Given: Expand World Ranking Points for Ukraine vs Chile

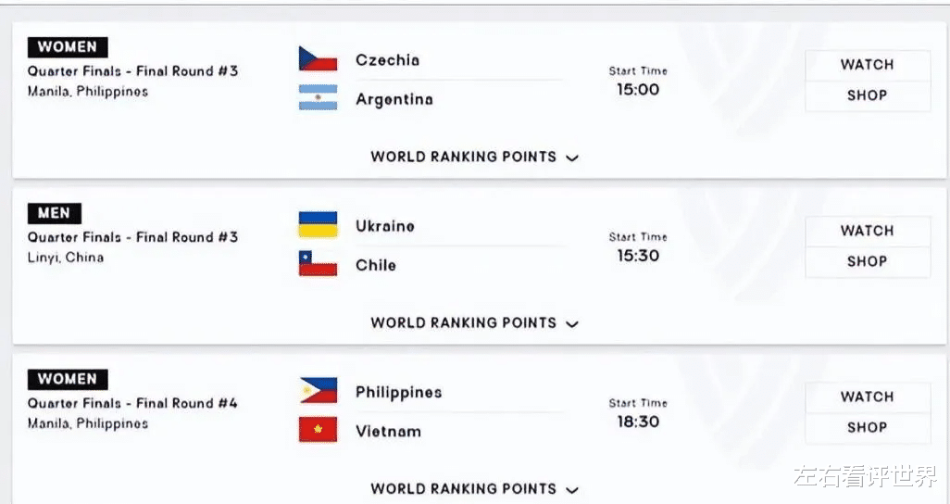Looking at the screenshot, I should 474,323.
